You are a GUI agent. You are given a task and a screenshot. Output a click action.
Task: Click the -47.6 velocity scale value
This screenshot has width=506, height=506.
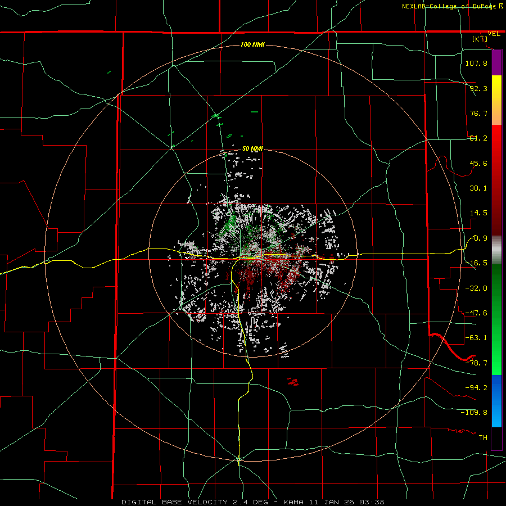click(476, 313)
